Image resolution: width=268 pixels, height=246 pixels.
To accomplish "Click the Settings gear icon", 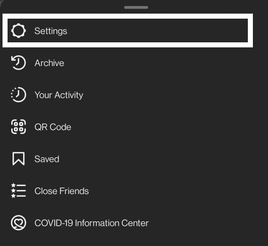I will (19, 31).
